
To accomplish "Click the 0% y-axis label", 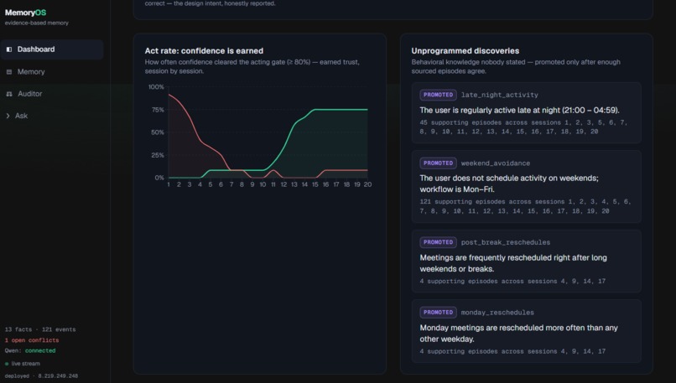I will coord(159,178).
